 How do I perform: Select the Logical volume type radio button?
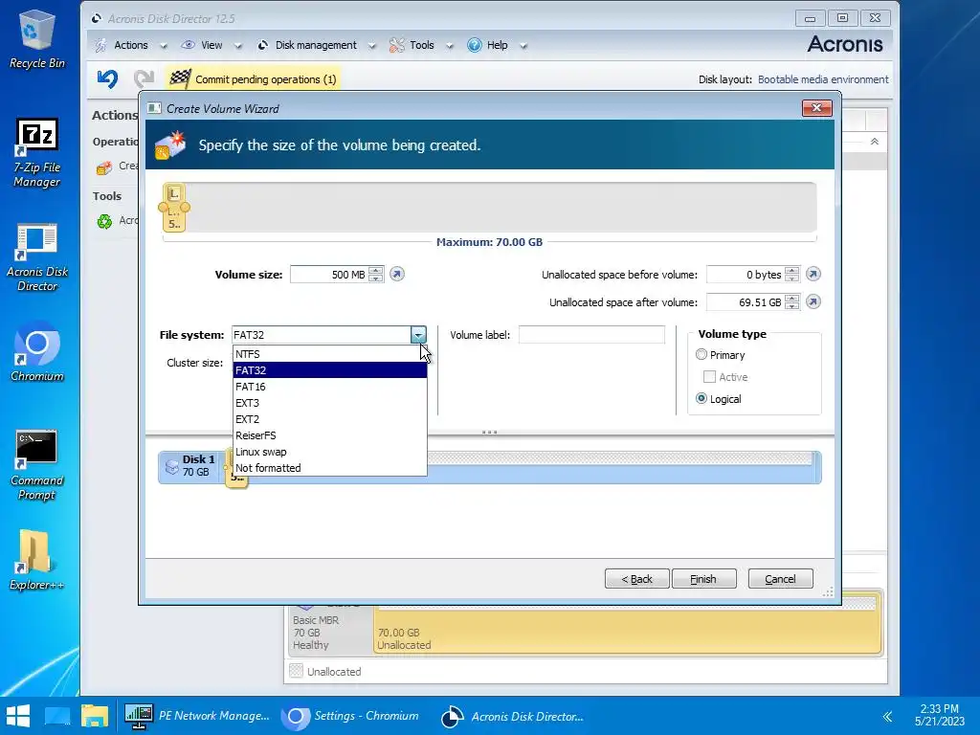click(x=702, y=399)
